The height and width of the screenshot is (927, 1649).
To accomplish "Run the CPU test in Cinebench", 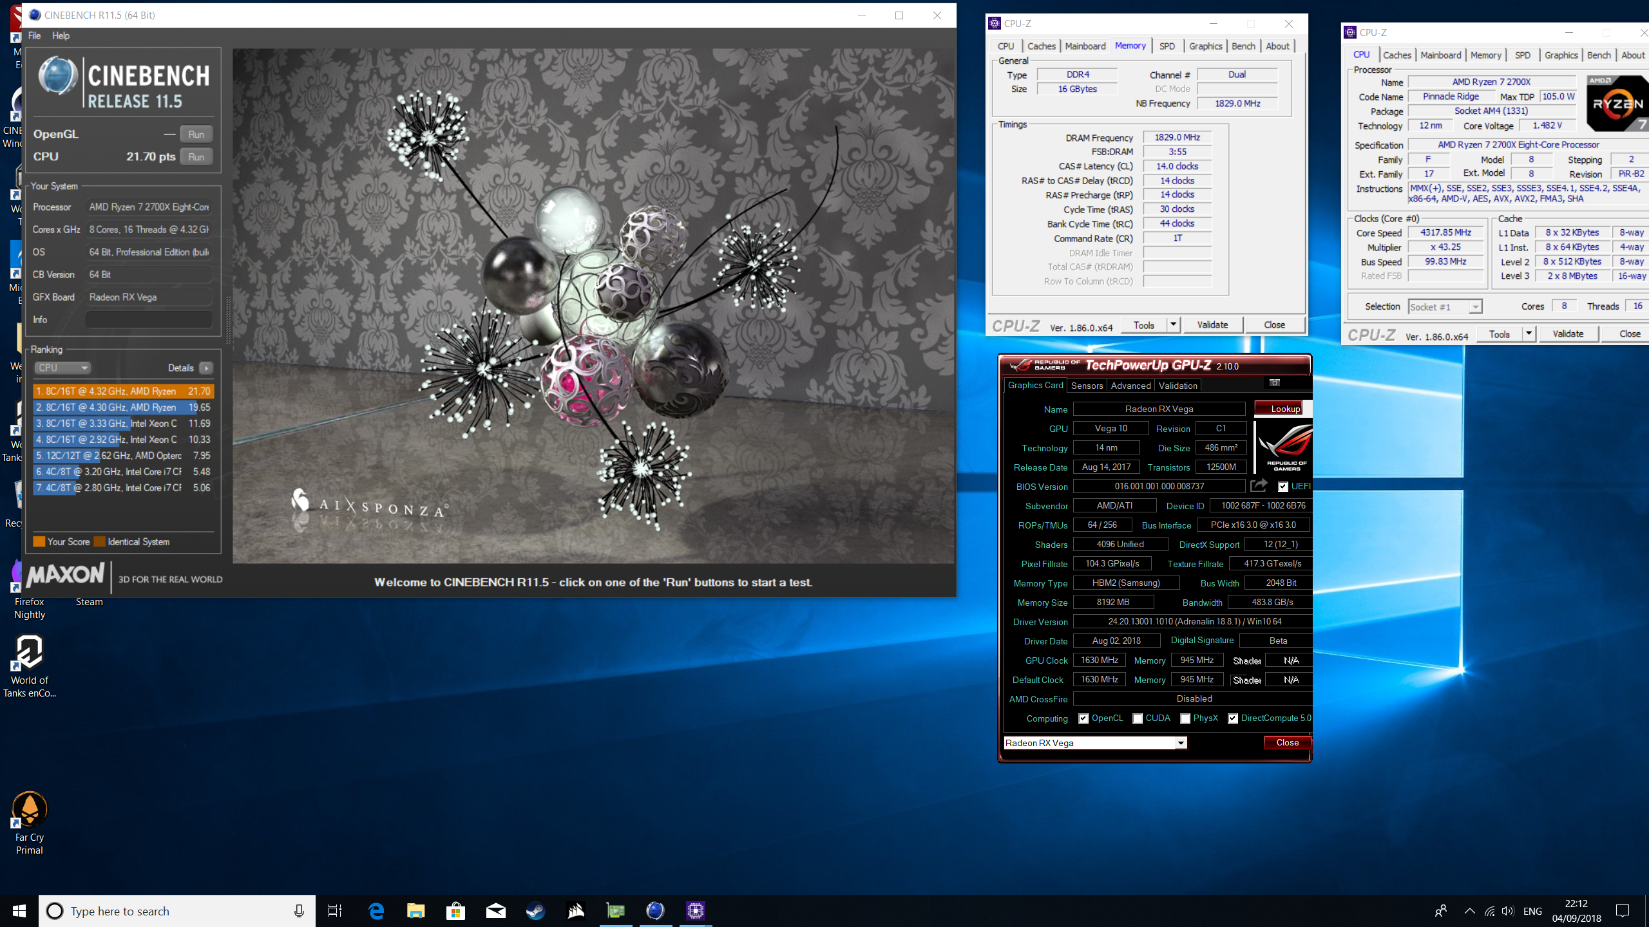I will pyautogui.click(x=196, y=156).
